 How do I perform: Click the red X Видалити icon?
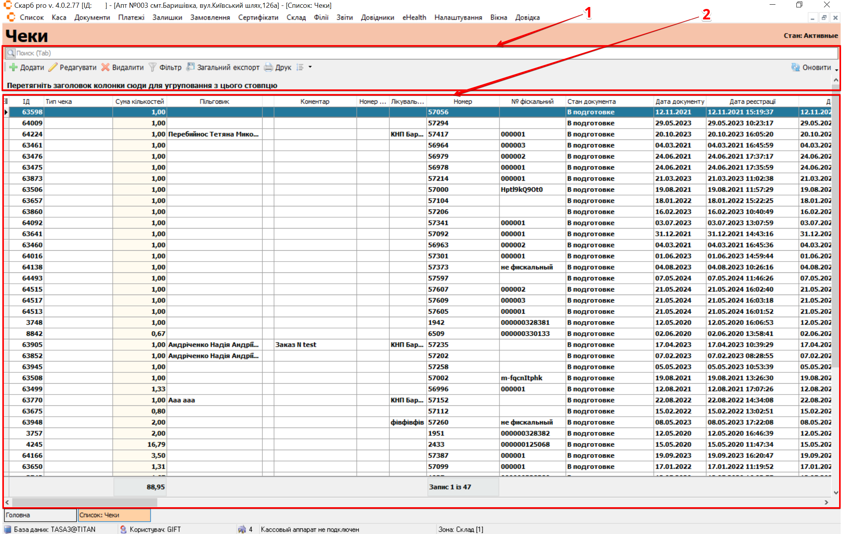[x=105, y=67]
